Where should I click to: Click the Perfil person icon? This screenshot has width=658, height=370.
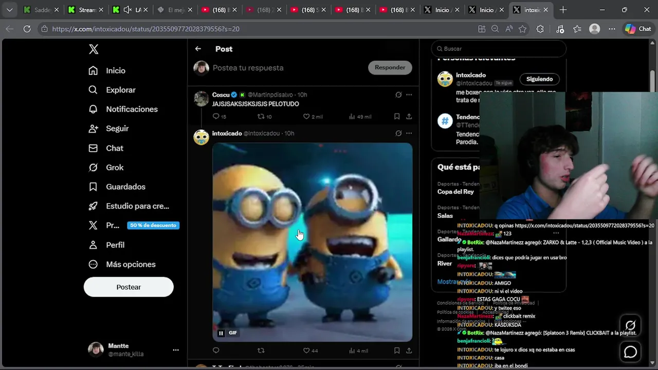pyautogui.click(x=93, y=245)
